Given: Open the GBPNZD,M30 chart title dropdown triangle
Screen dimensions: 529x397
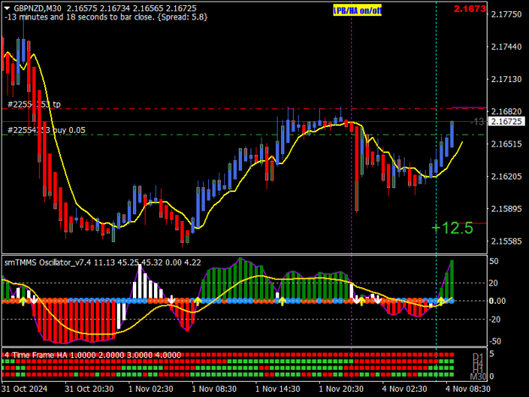Looking at the screenshot, I should click(x=7, y=8).
